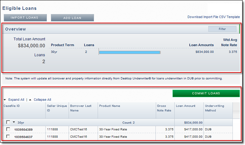The height and width of the screenshot is (145, 245).
Task: Check the box for casefile 1039504637
Action: tap(8, 136)
